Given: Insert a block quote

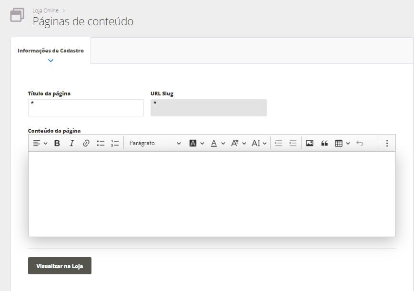Looking at the screenshot, I should [x=324, y=143].
